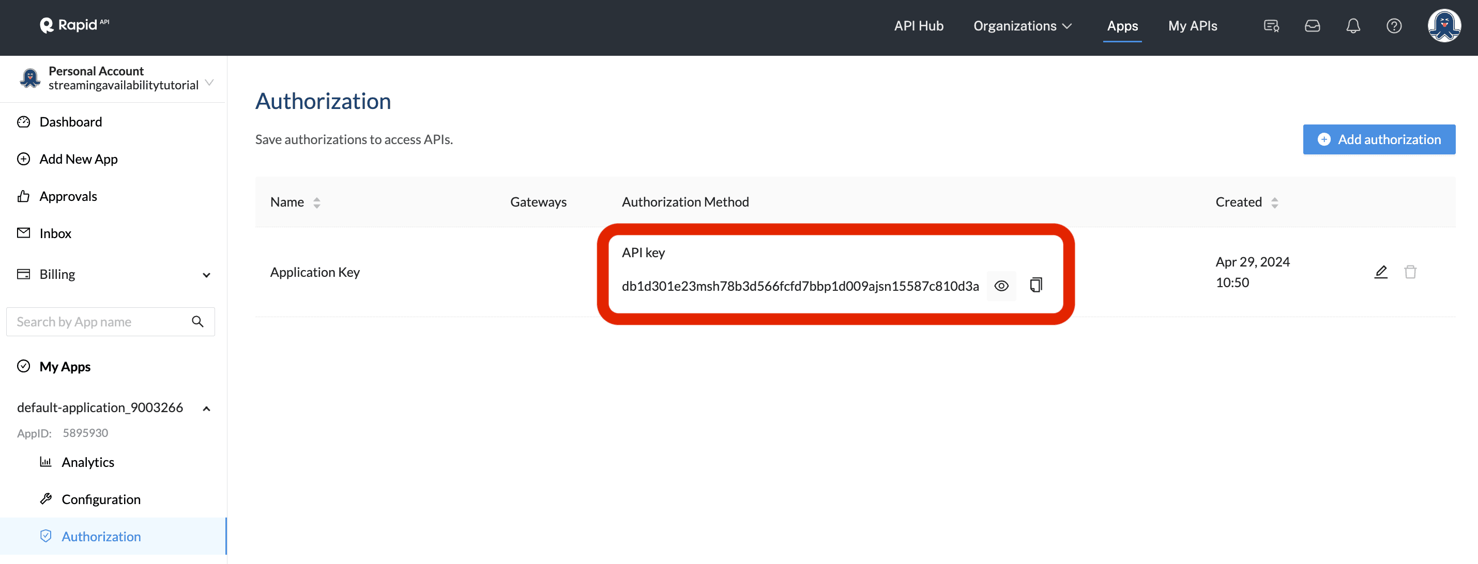Viewport: 1478px width, 564px height.
Task: Expand the Personal Account dropdown
Action: point(211,83)
